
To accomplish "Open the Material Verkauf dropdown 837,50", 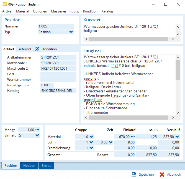I will click(177, 137).
